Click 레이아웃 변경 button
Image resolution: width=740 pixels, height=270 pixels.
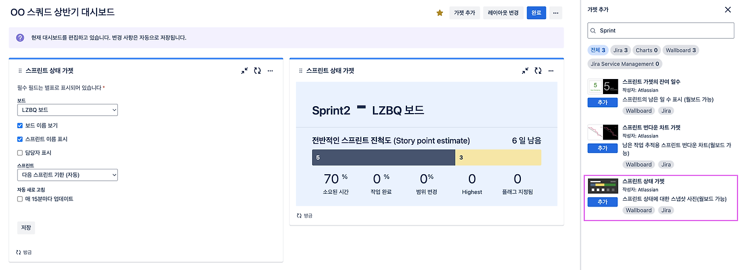click(504, 13)
